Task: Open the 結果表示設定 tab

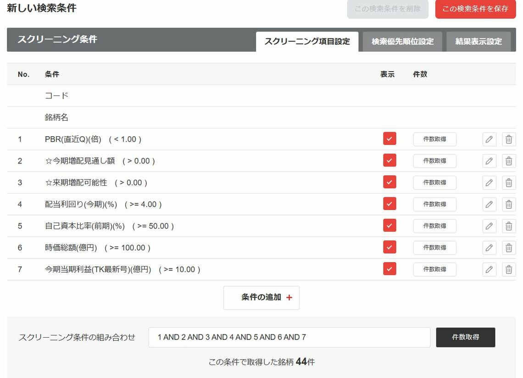Action: (x=478, y=42)
